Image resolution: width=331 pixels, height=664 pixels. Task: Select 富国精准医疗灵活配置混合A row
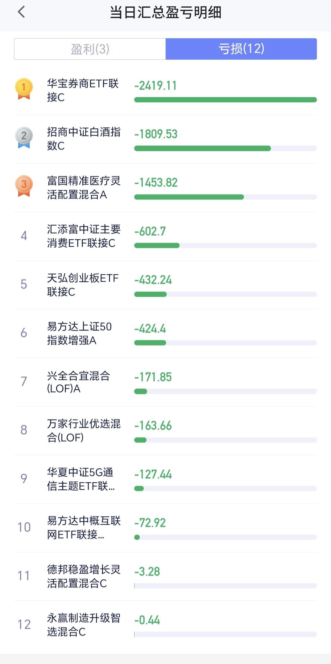(x=83, y=187)
